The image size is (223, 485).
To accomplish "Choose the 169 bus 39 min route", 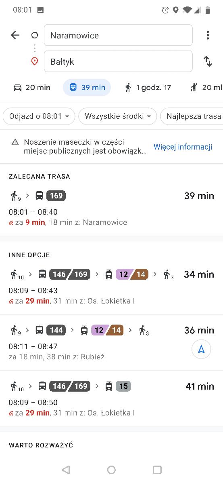I will pos(111,209).
